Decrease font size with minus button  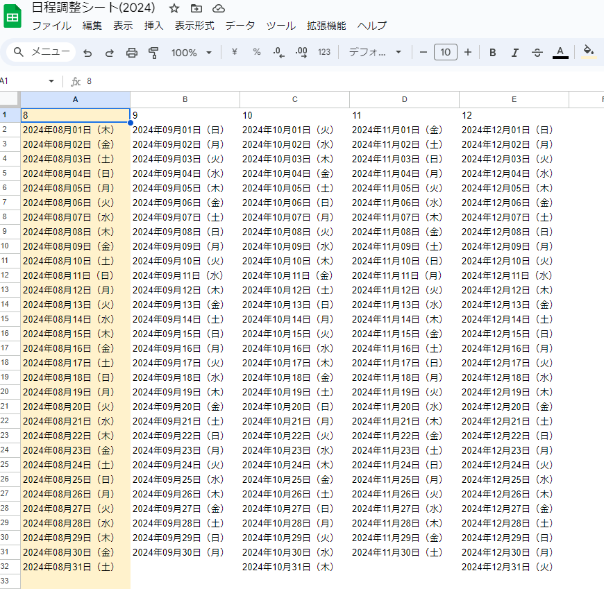(x=423, y=52)
